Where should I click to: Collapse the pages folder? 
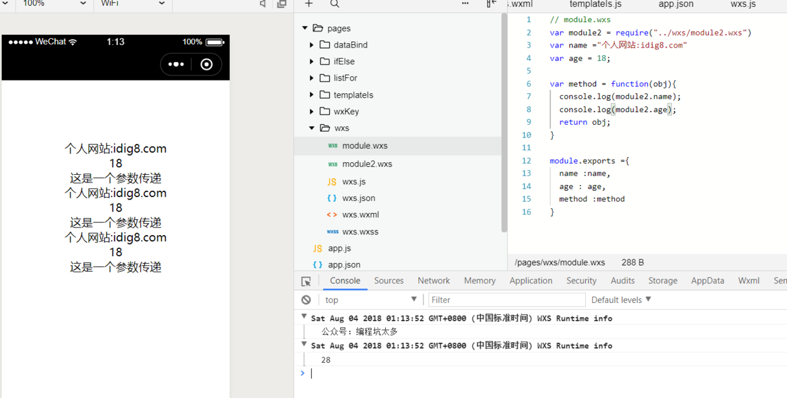click(305, 28)
